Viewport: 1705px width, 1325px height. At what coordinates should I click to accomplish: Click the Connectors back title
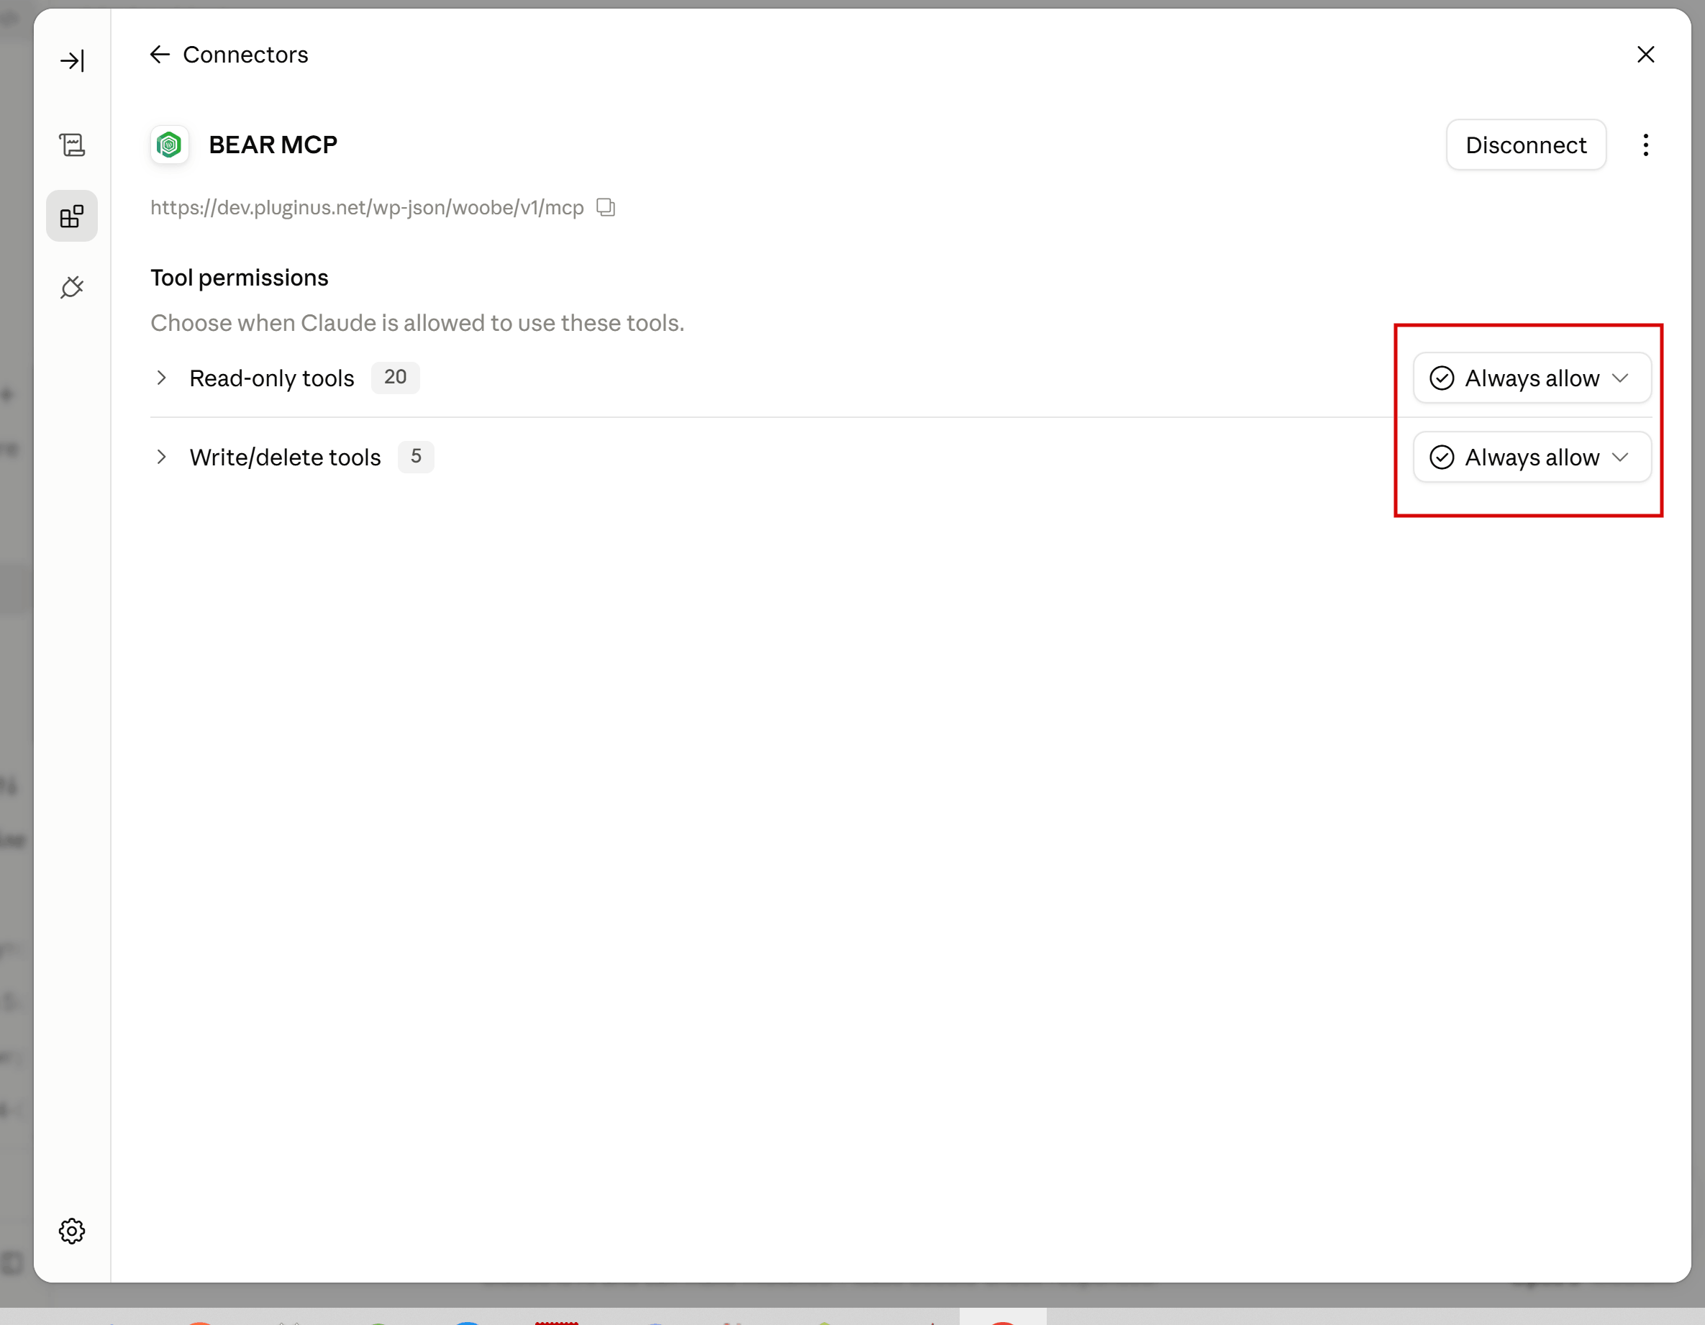(x=245, y=55)
